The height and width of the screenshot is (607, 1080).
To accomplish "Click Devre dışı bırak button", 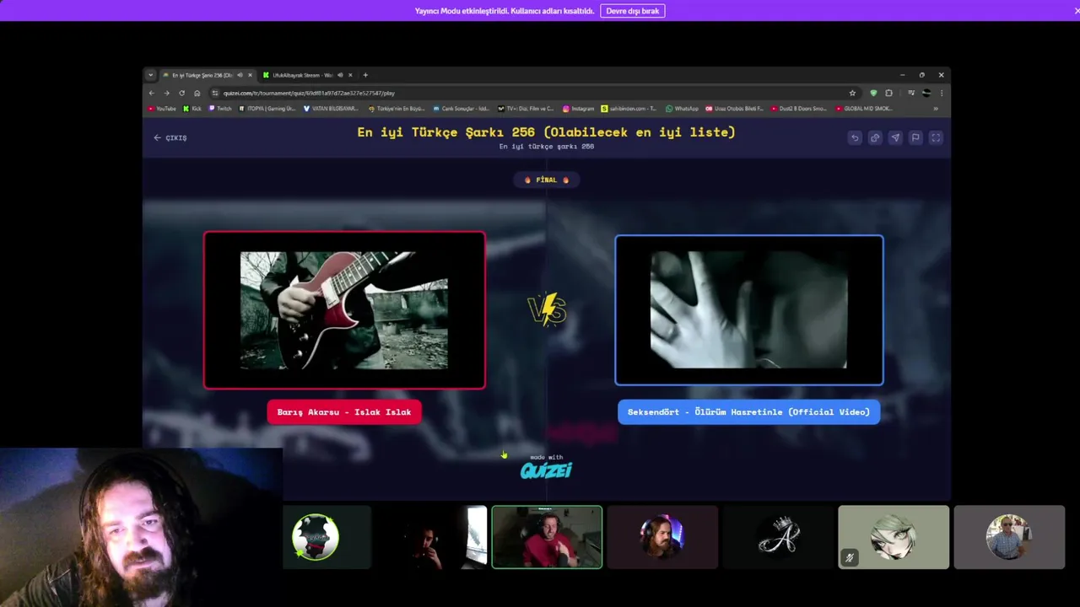I will 633,11.
